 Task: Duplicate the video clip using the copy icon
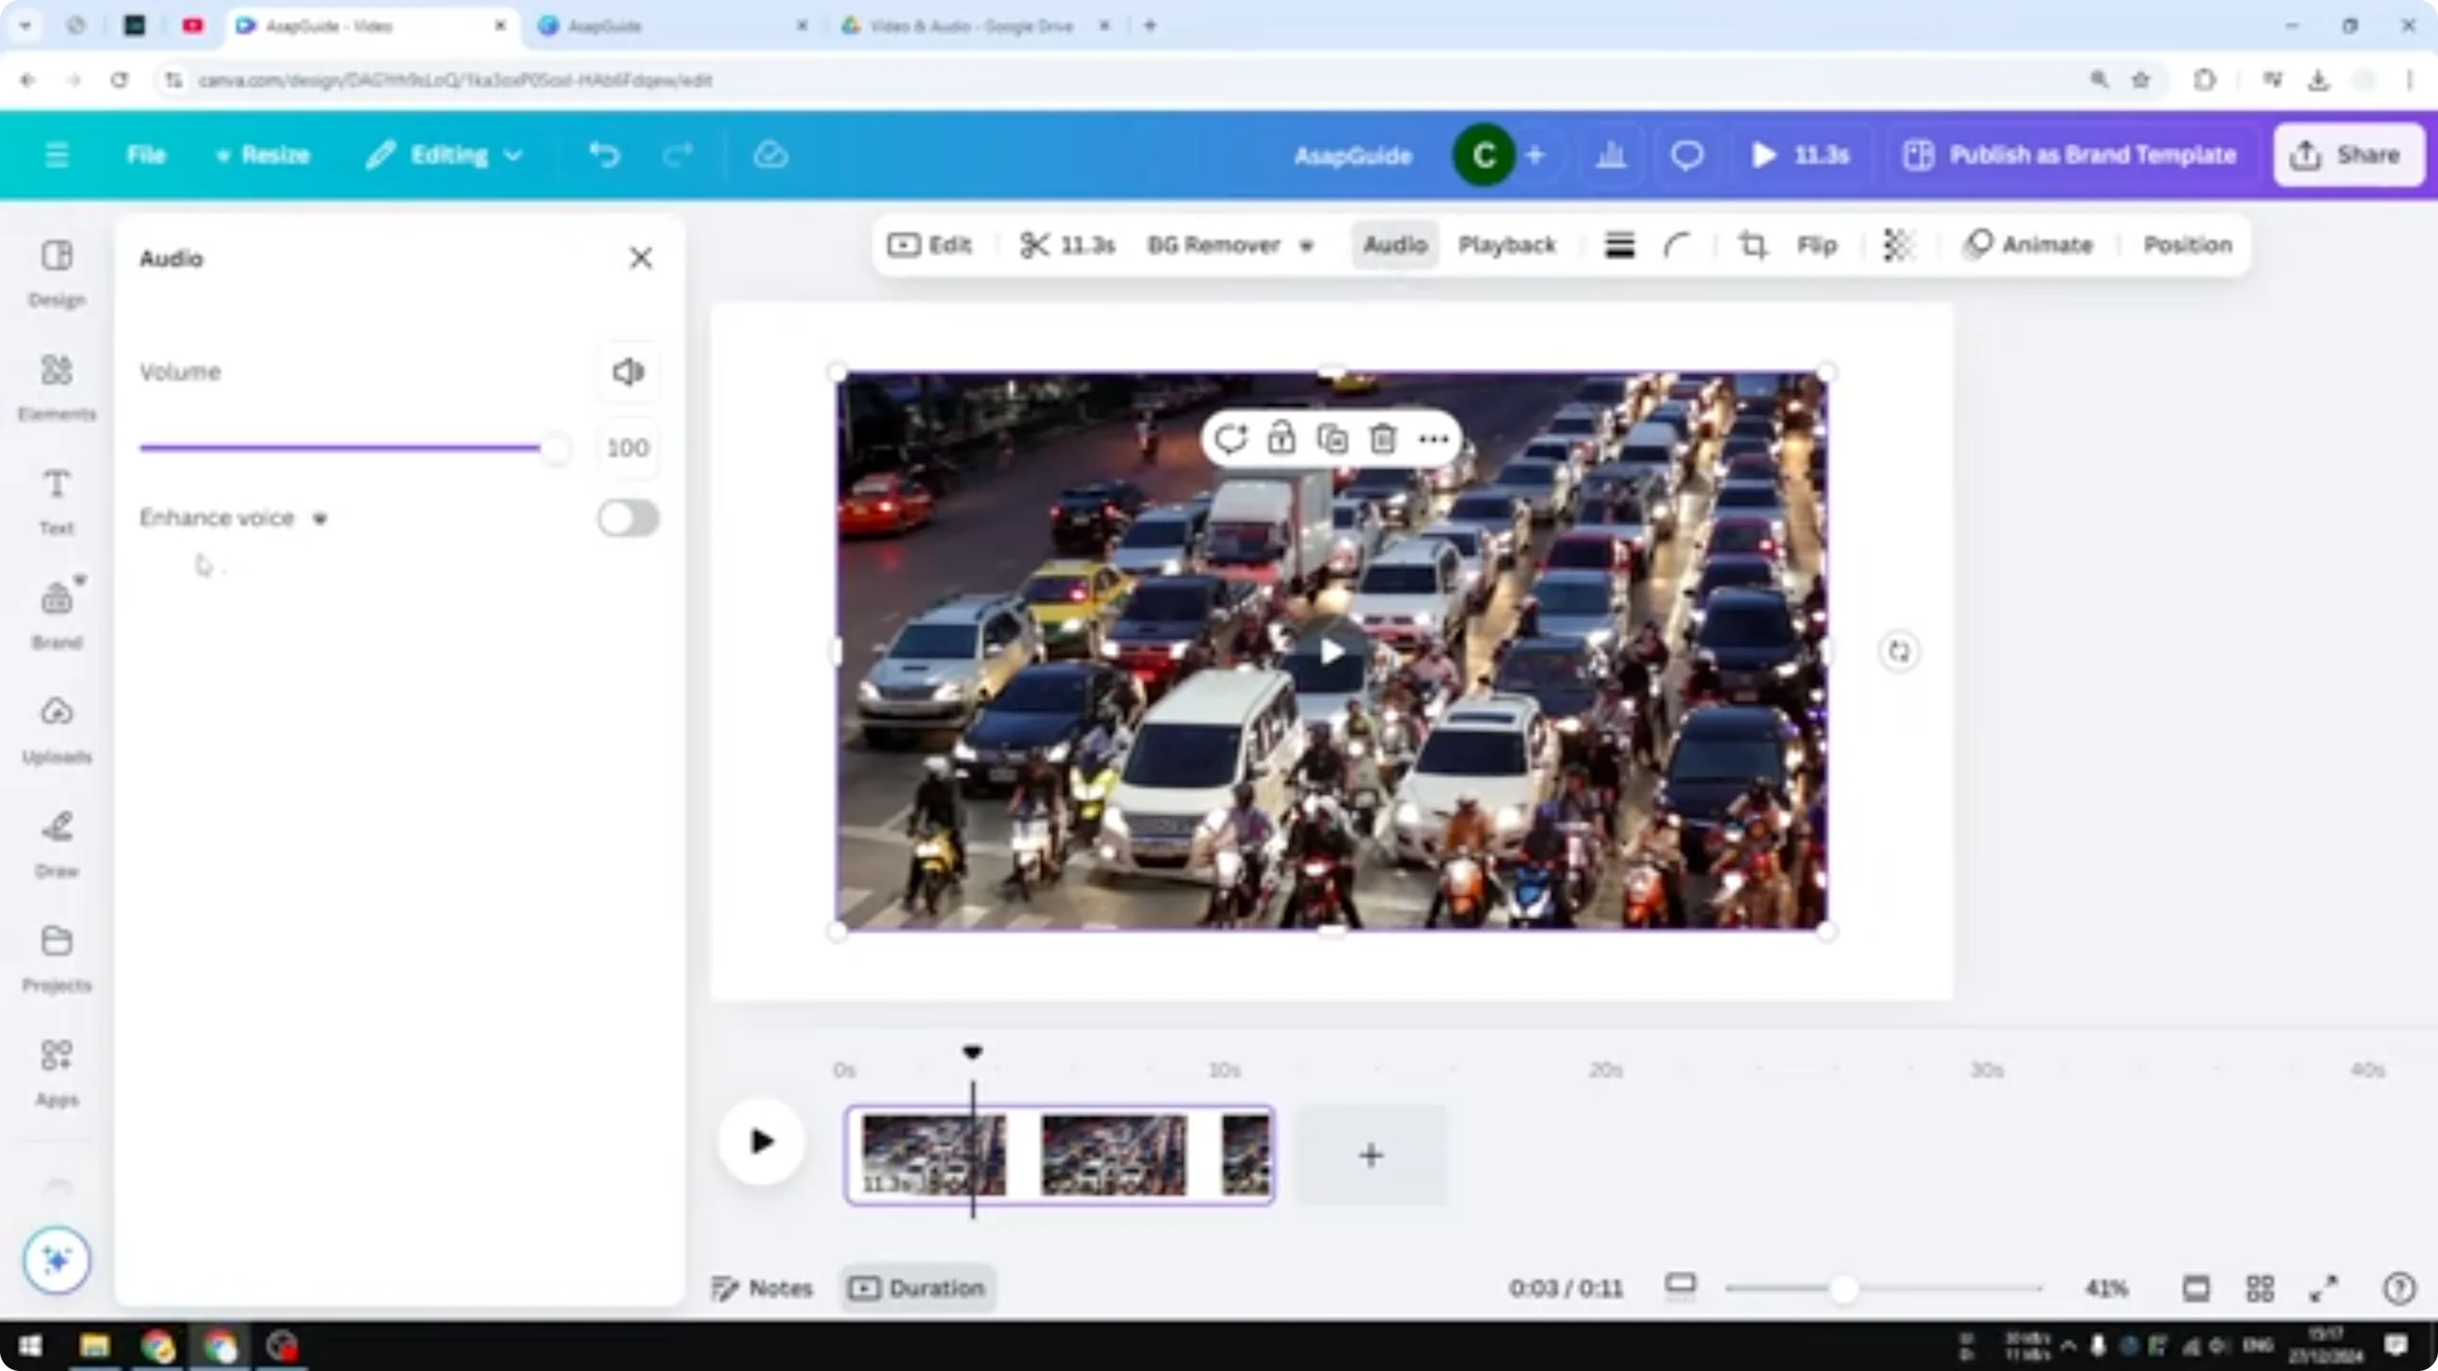(1332, 438)
